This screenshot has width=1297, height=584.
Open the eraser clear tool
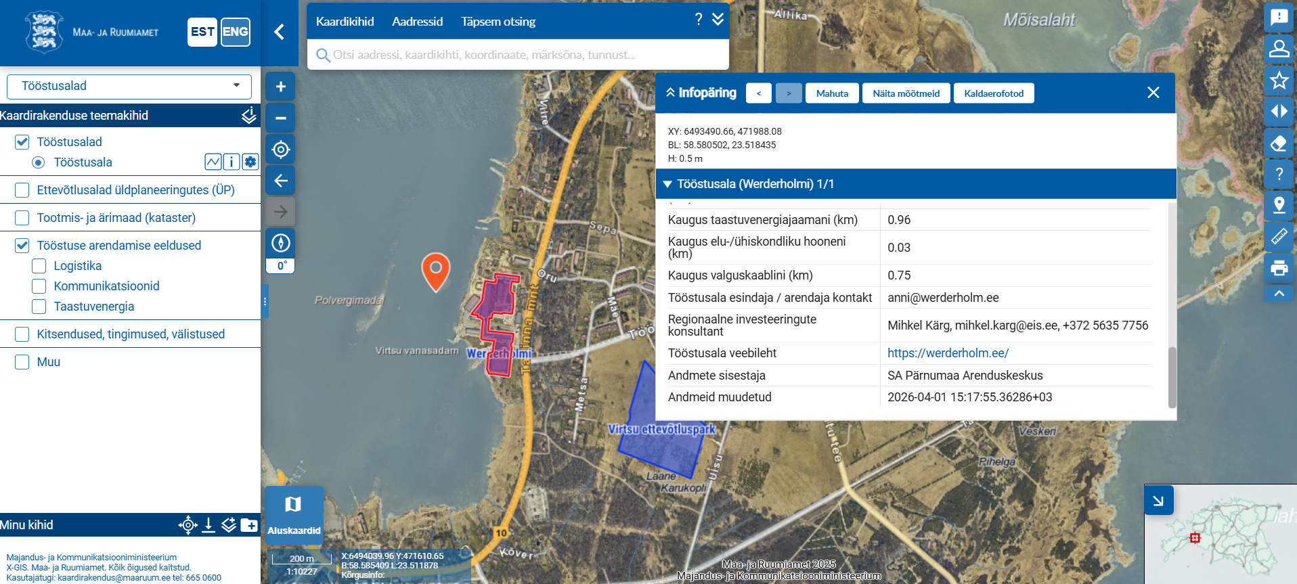coord(1279,143)
